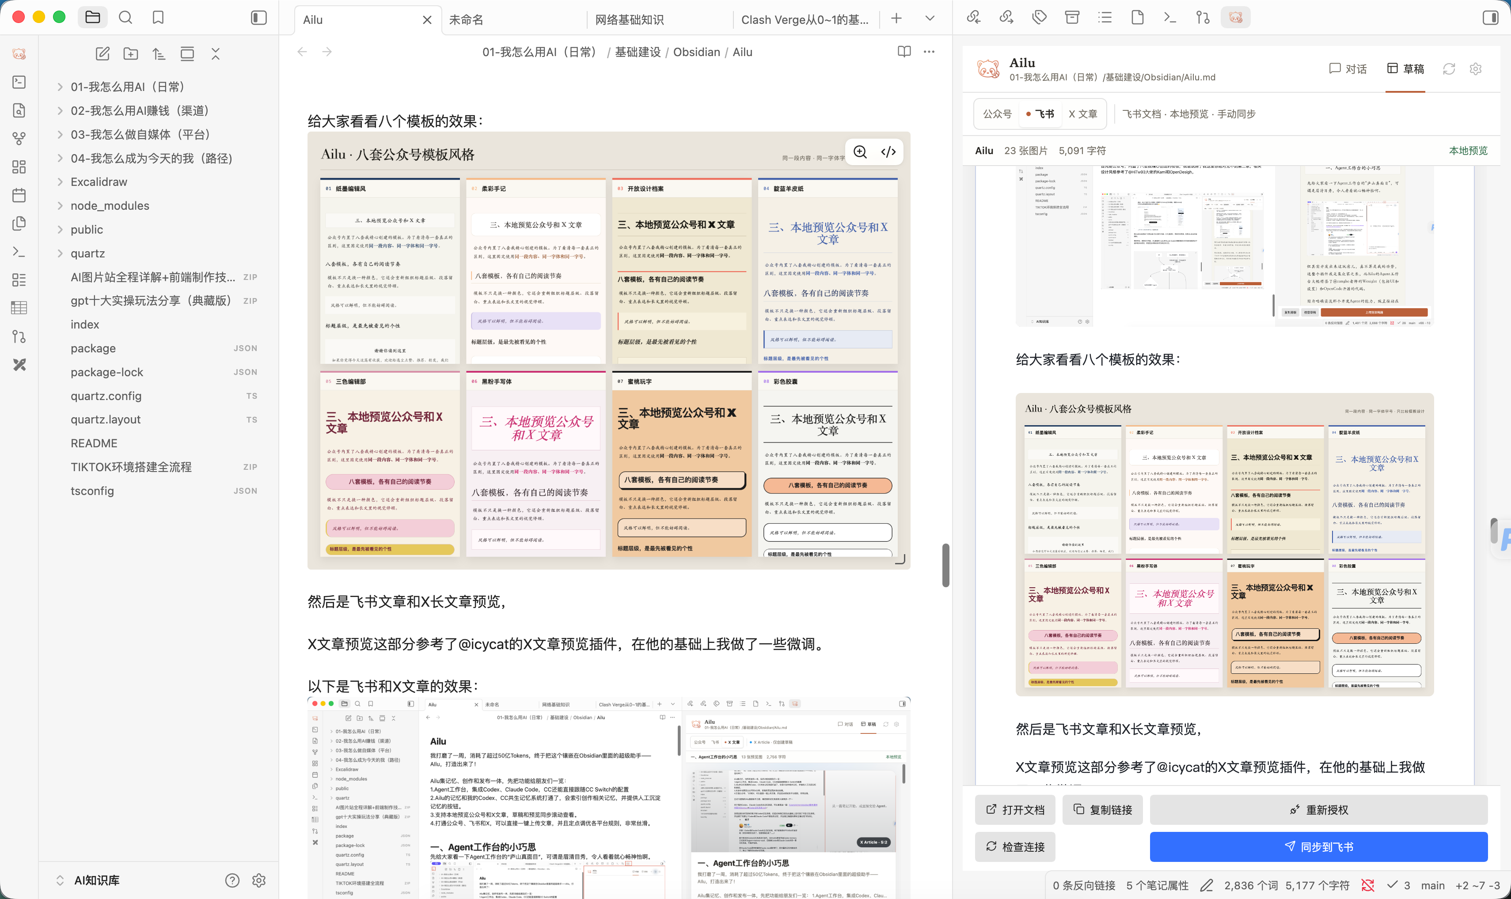Navigate forward in note history

coord(327,52)
